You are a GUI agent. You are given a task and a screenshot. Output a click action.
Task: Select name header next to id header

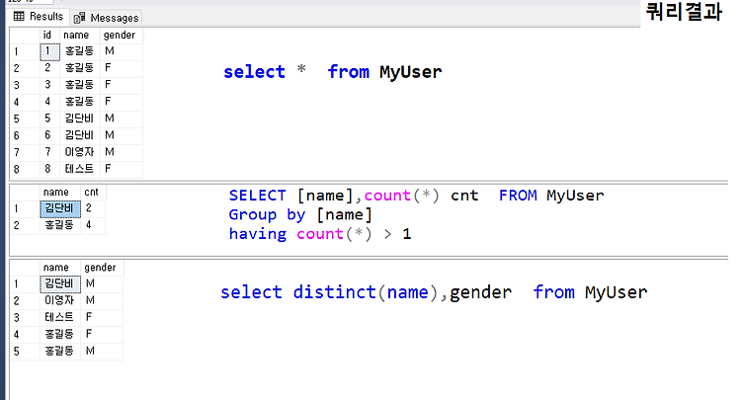(x=80, y=35)
